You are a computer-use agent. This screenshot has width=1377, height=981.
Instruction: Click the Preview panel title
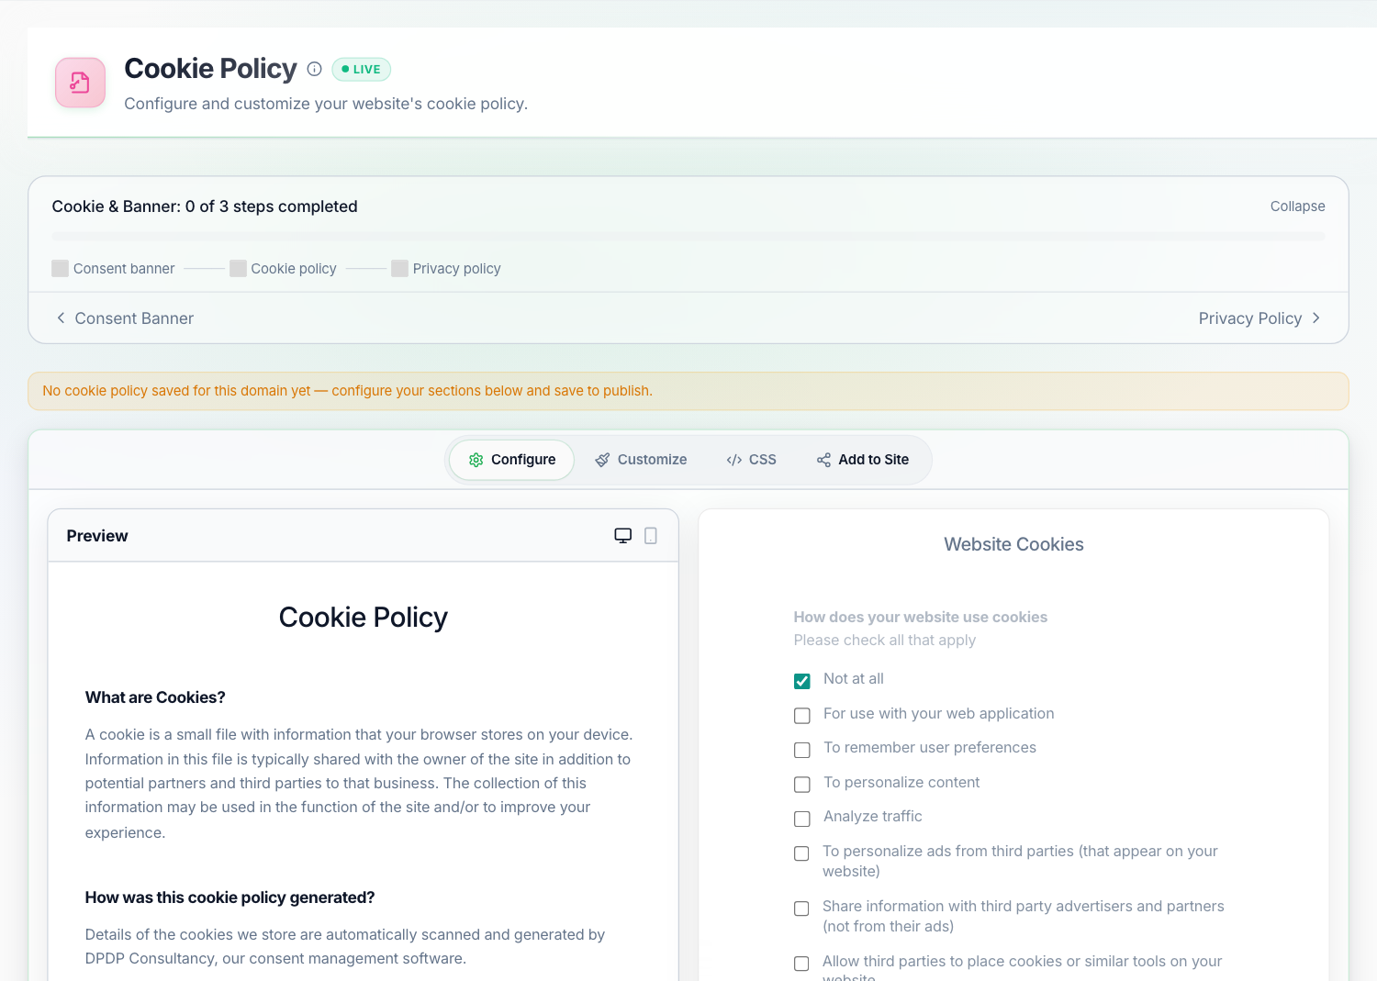(x=97, y=536)
